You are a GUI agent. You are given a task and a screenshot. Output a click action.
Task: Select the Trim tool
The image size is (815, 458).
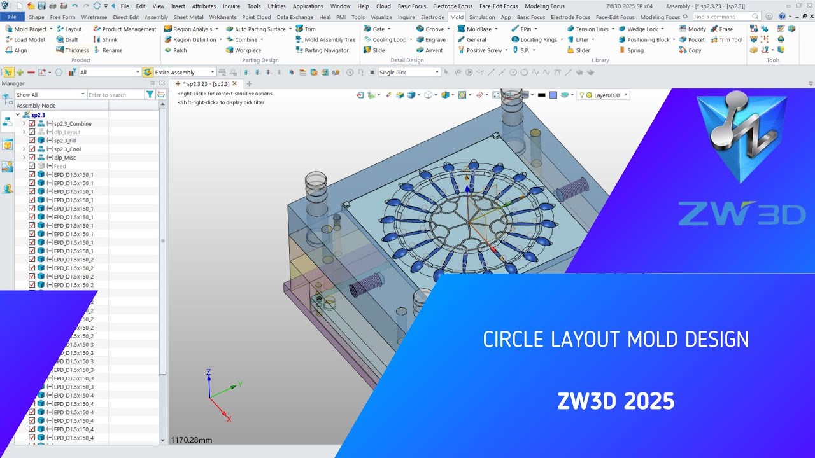[x=305, y=29]
